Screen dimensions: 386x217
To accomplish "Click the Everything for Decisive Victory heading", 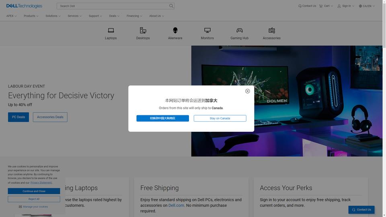I will [61, 96].
